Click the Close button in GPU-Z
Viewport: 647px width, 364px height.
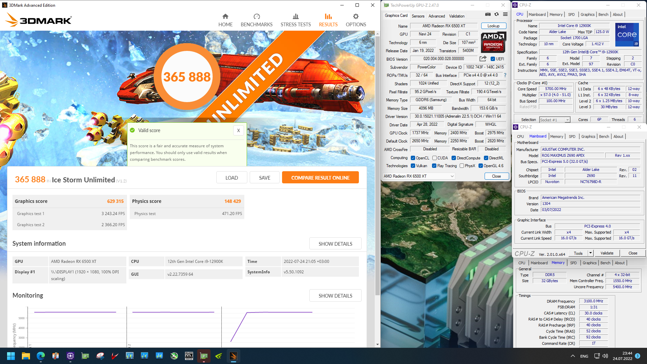[x=496, y=176]
